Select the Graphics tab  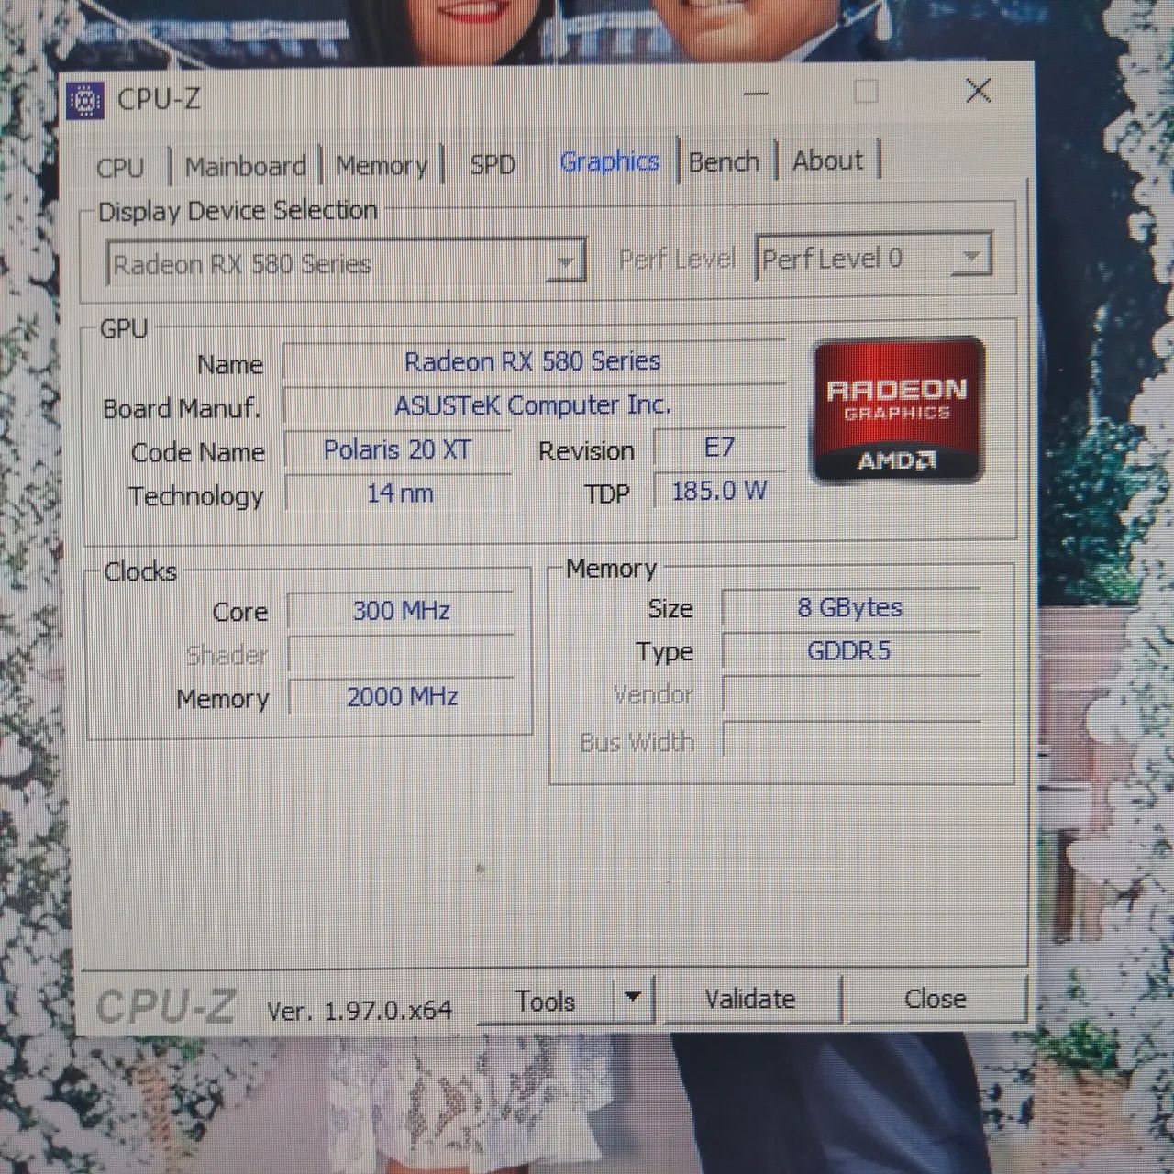[610, 161]
